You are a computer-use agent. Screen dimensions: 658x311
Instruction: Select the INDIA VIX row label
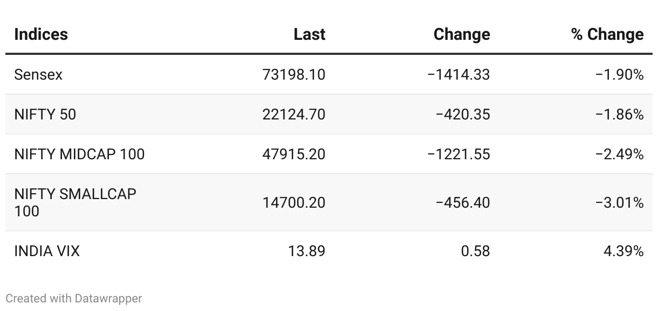click(x=47, y=251)
